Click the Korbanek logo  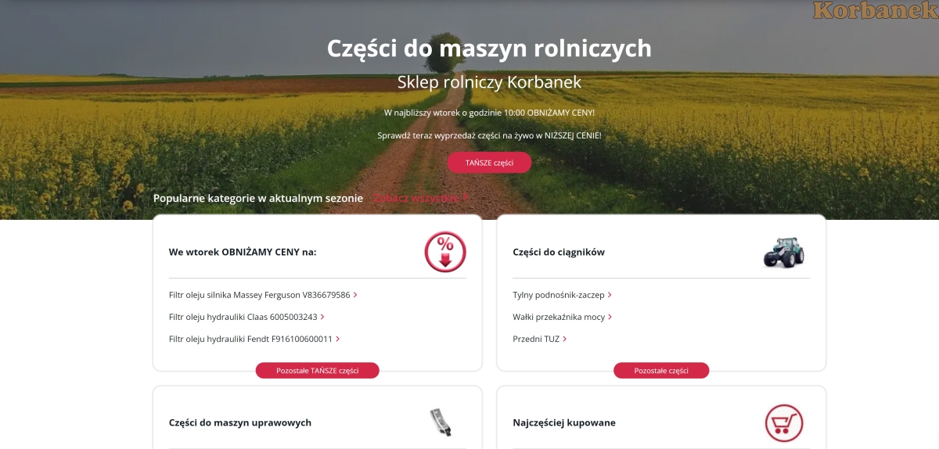(x=875, y=11)
